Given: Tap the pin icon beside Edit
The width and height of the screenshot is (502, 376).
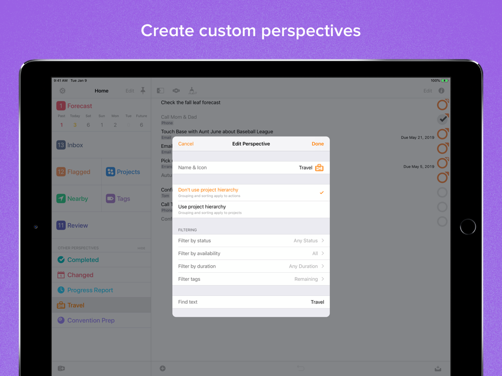Looking at the screenshot, I should 143,91.
